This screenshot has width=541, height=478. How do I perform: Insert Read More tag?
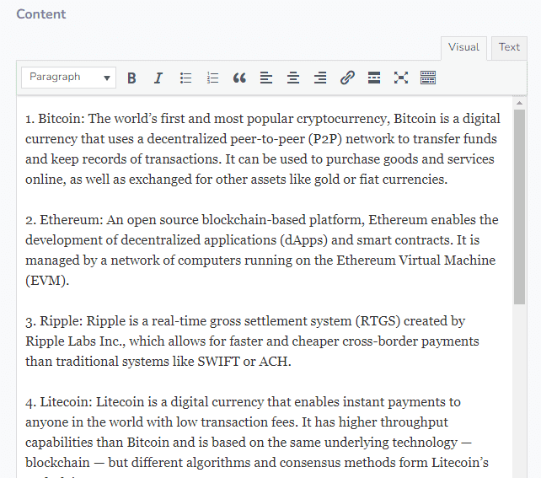pyautogui.click(x=374, y=78)
